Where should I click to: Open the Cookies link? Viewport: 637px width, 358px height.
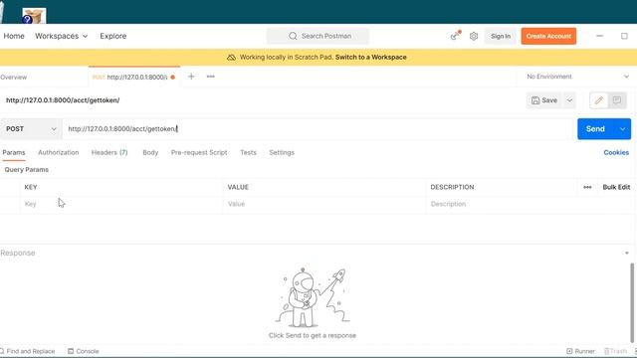tap(616, 152)
